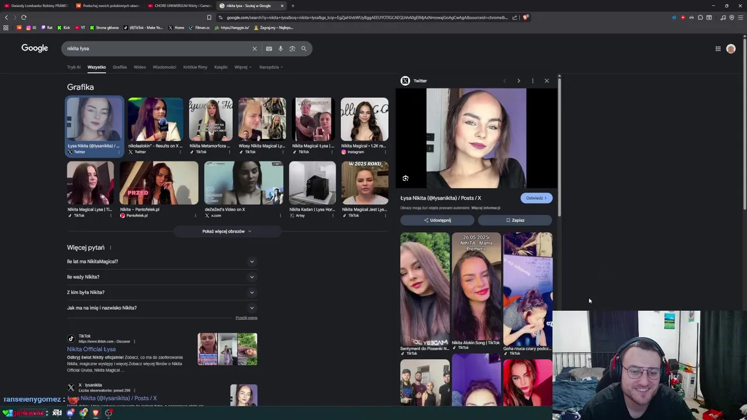Viewport: 747px width, 420px height.
Task: Open 'Nikita Alokin Song | TikTok' related image
Action: (x=476, y=286)
